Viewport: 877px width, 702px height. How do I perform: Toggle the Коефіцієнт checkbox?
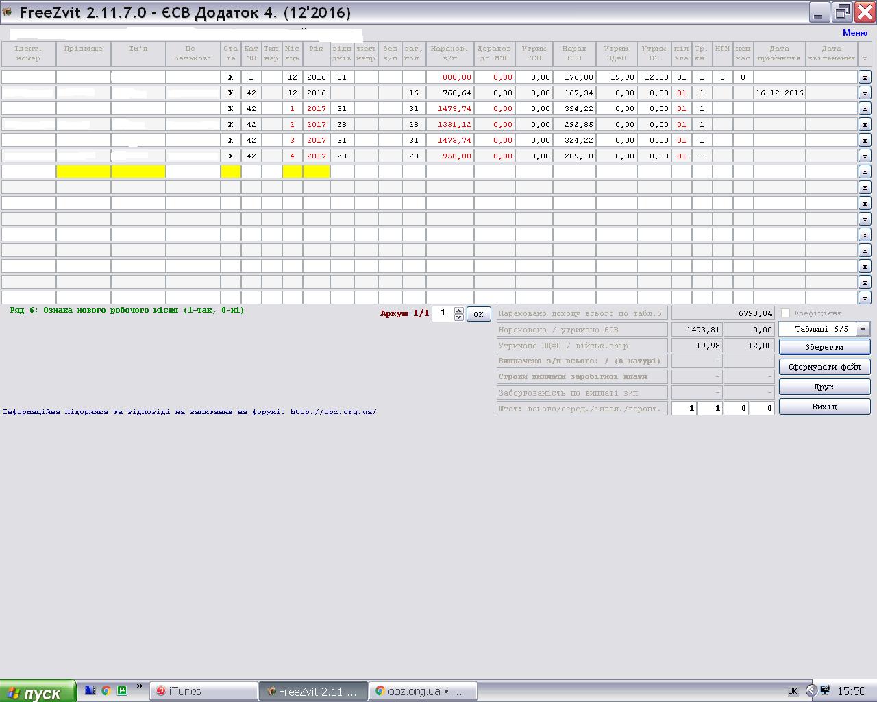coord(786,313)
